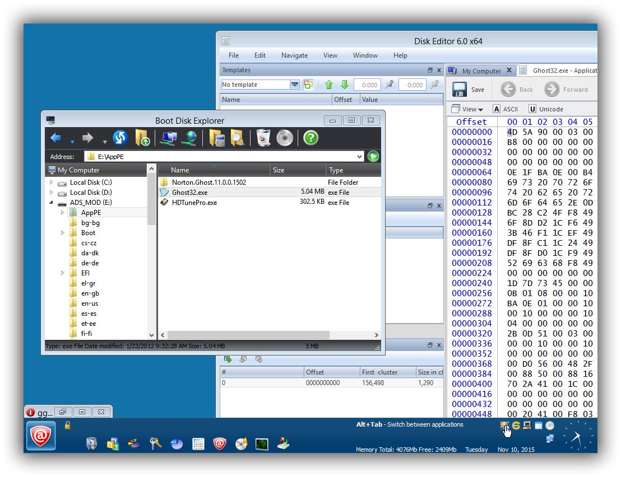Click the taskbar analog clock

(578, 436)
